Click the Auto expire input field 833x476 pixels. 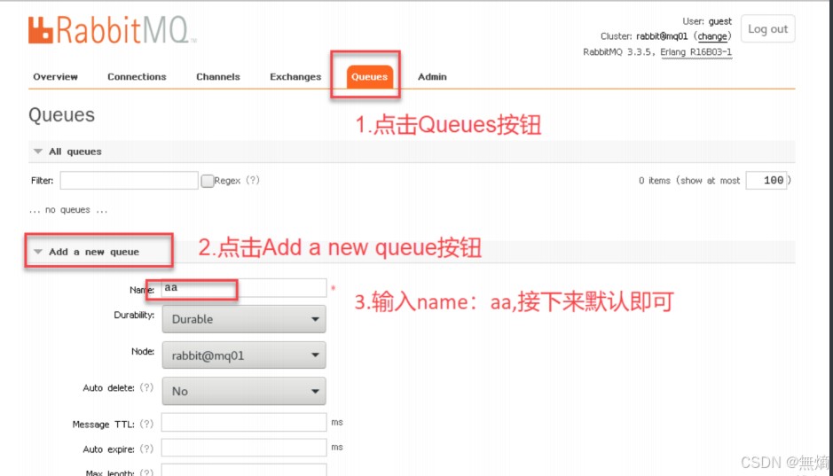244,448
